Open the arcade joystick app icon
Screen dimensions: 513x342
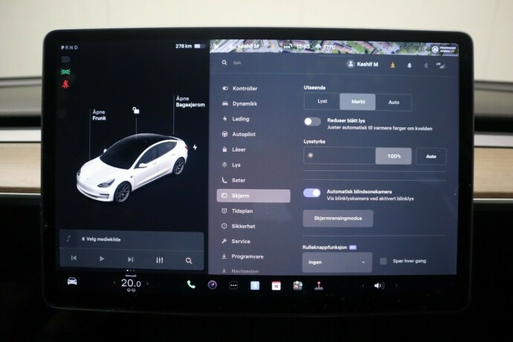[x=319, y=286]
